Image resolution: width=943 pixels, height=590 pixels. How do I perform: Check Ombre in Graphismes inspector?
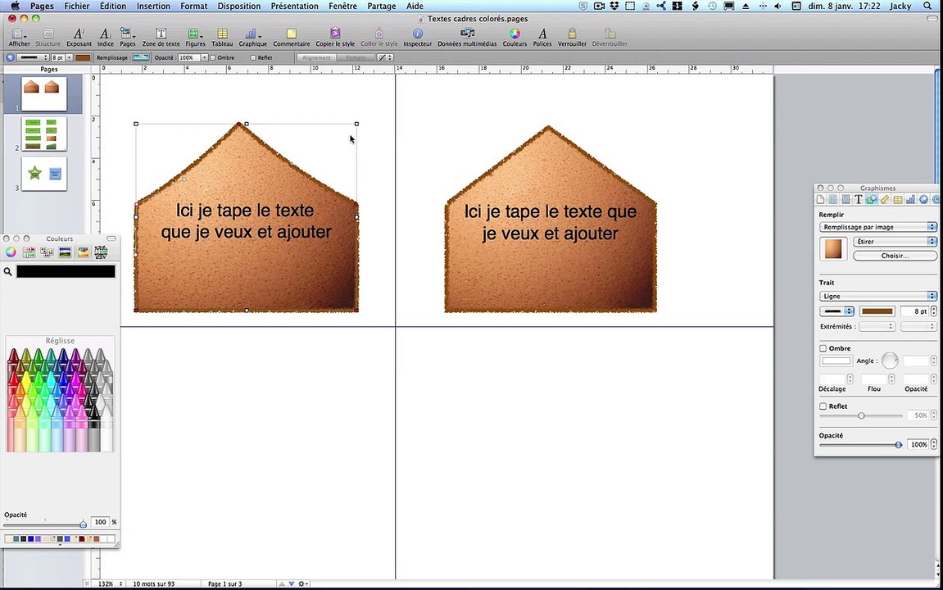[823, 348]
